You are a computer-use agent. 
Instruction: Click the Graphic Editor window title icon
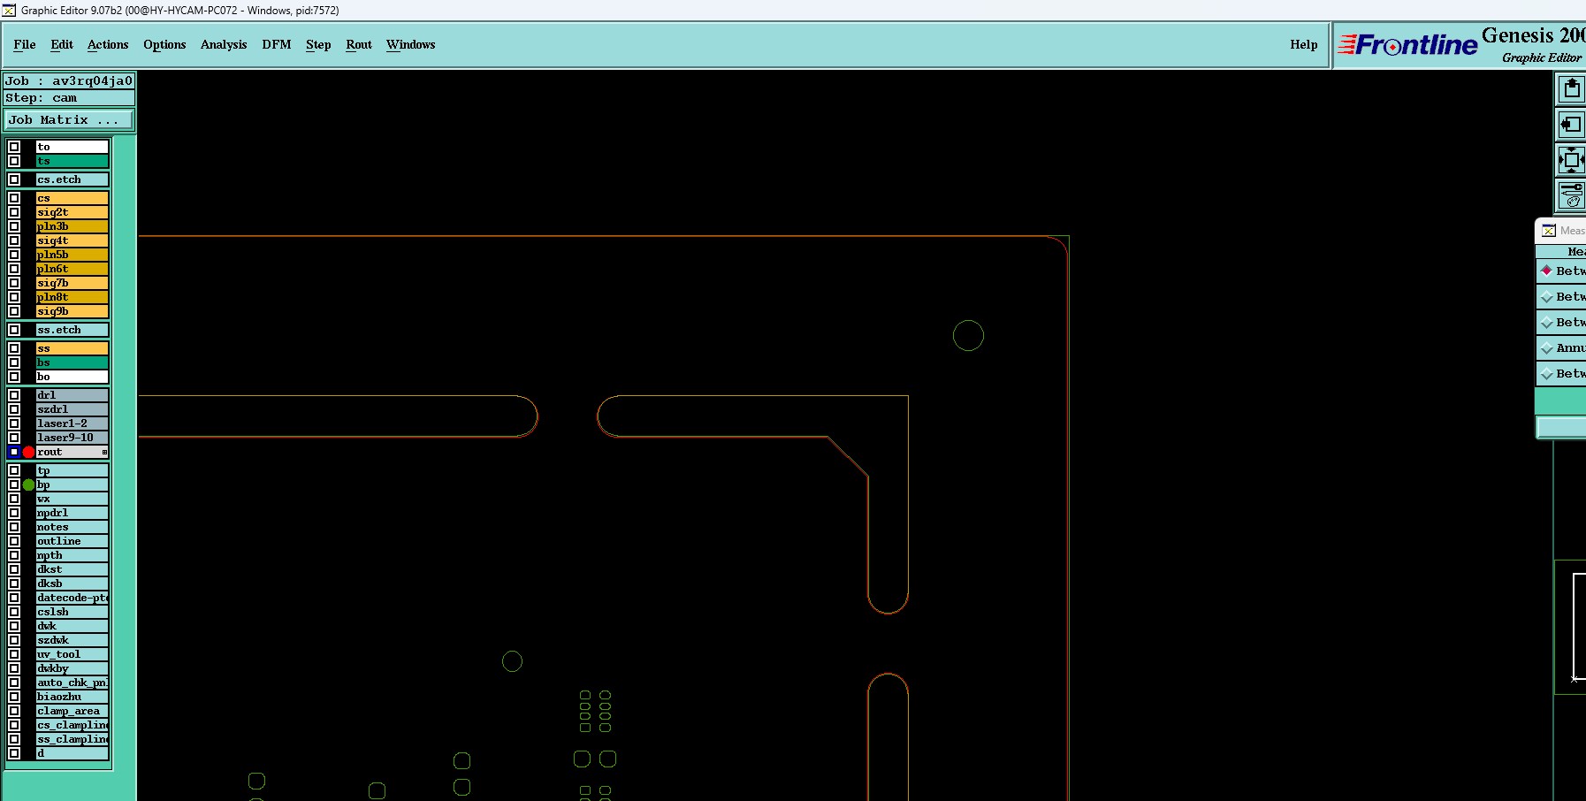9,11
